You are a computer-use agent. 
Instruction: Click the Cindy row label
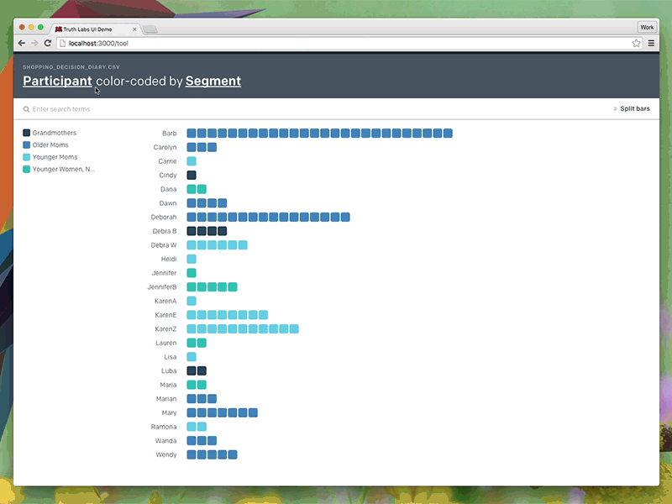click(x=167, y=176)
